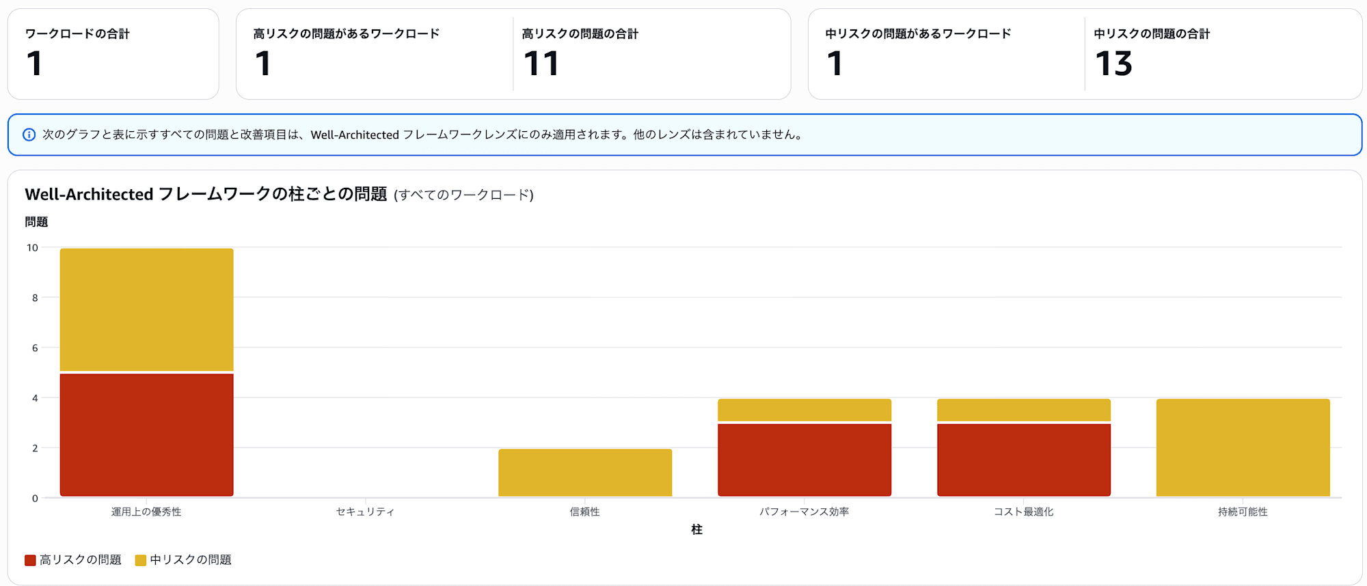Click the コスト最適化 axis label
This screenshot has height=586, width=1367.
(x=1024, y=512)
